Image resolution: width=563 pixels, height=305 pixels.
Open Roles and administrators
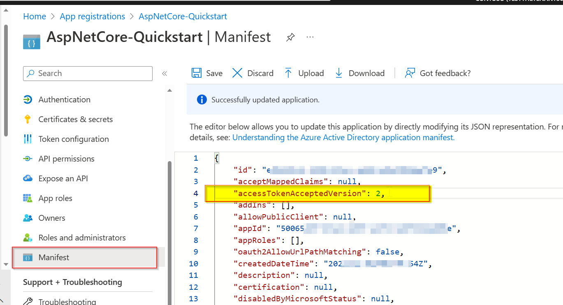click(x=82, y=238)
